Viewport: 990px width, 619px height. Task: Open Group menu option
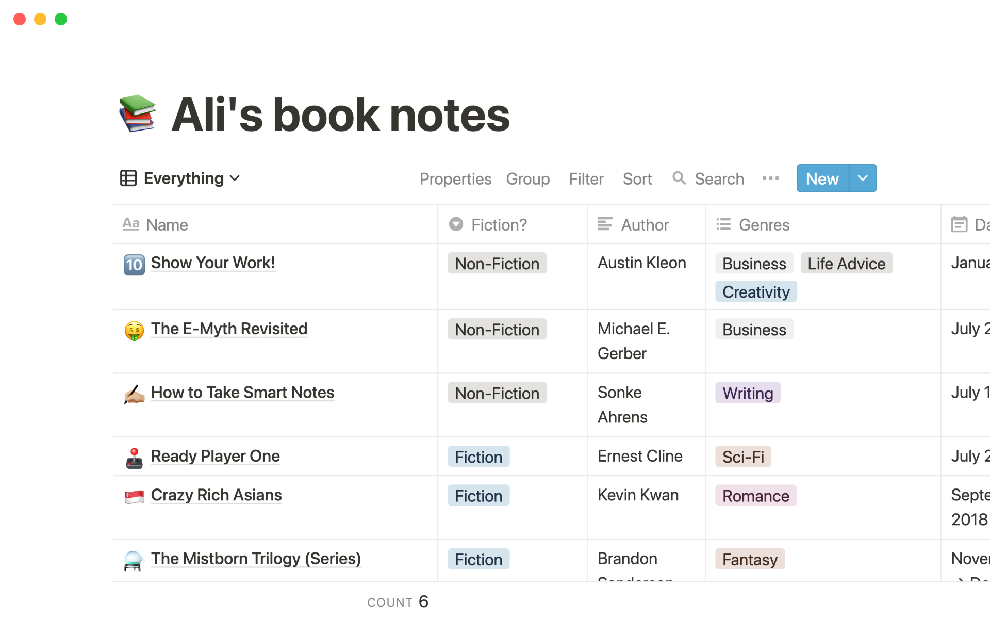pyautogui.click(x=527, y=178)
